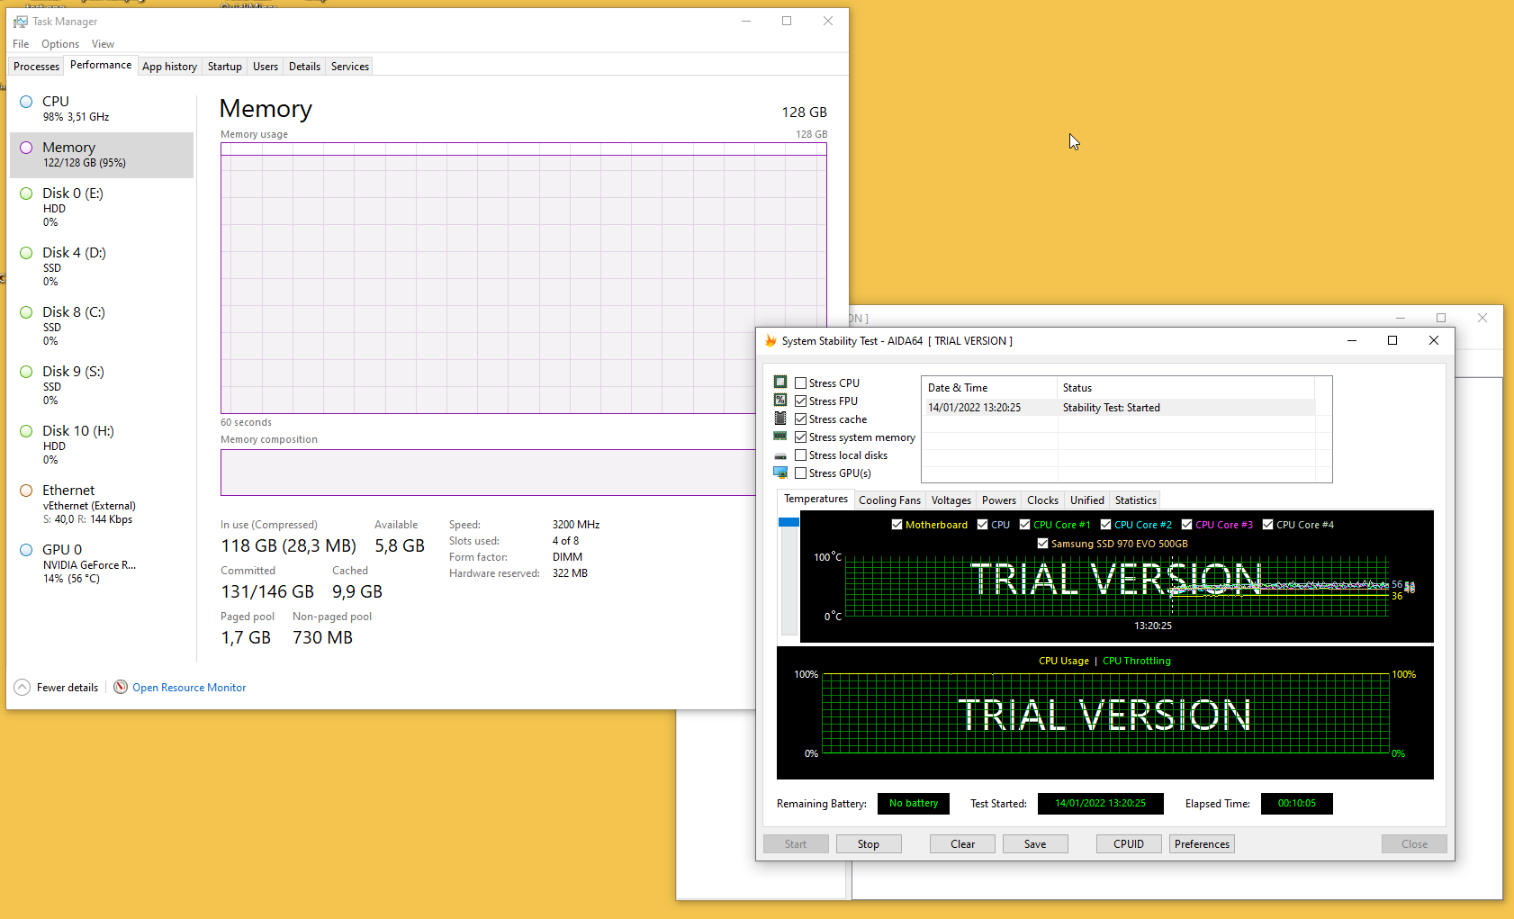This screenshot has height=919, width=1514.
Task: Click the FPU icon beside Stress FPU
Action: point(780,401)
